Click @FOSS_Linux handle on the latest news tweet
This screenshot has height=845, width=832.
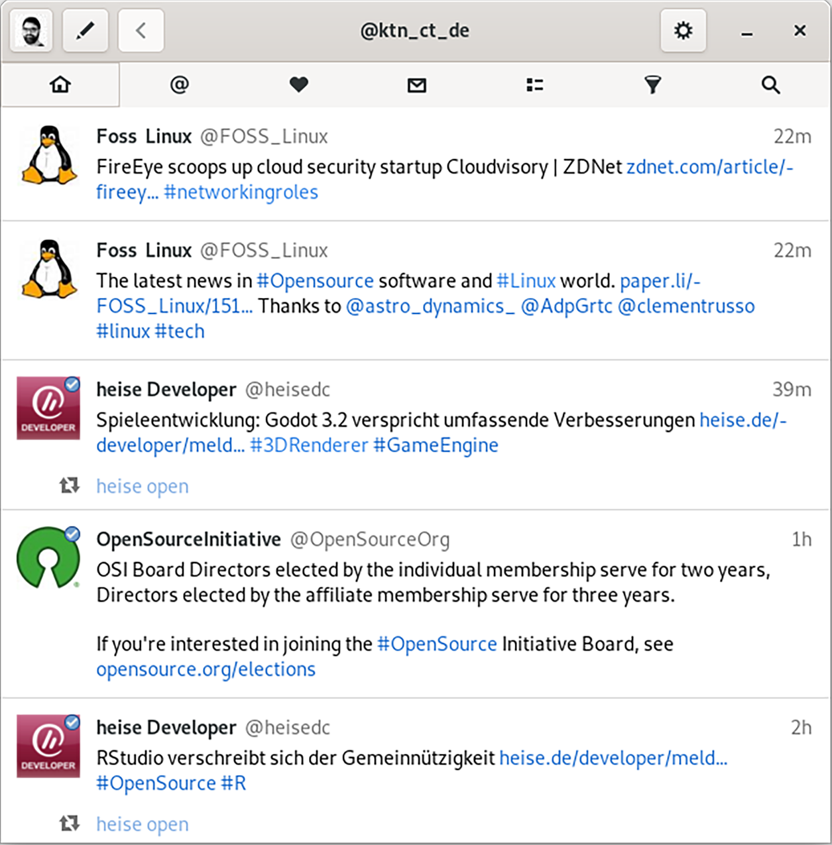tap(264, 251)
